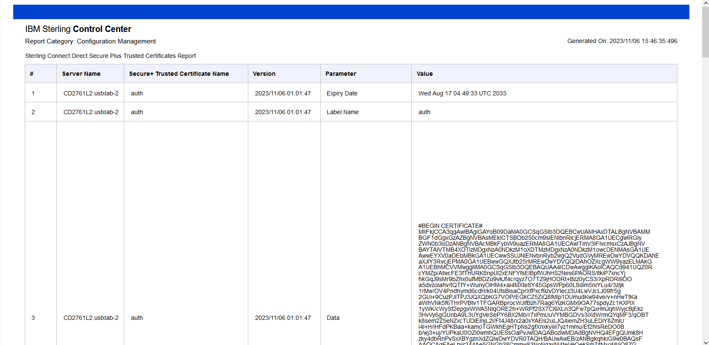
Task: Click the Generated On timestamp
Action: tap(622, 41)
